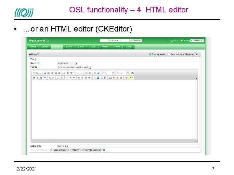Screen dimensions: 234x175
Task: Click the Author(s) field containing Hemming
Action: (128, 146)
